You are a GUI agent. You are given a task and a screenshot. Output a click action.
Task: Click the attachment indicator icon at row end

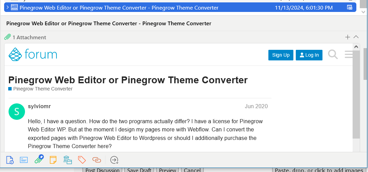pos(350,8)
